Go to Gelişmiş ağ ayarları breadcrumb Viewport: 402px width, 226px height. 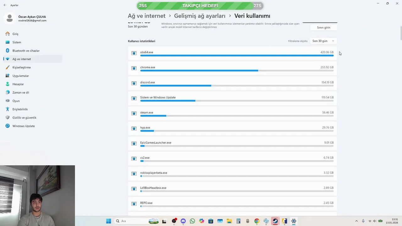pyautogui.click(x=200, y=16)
